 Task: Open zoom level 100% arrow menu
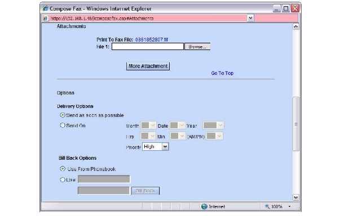289,206
